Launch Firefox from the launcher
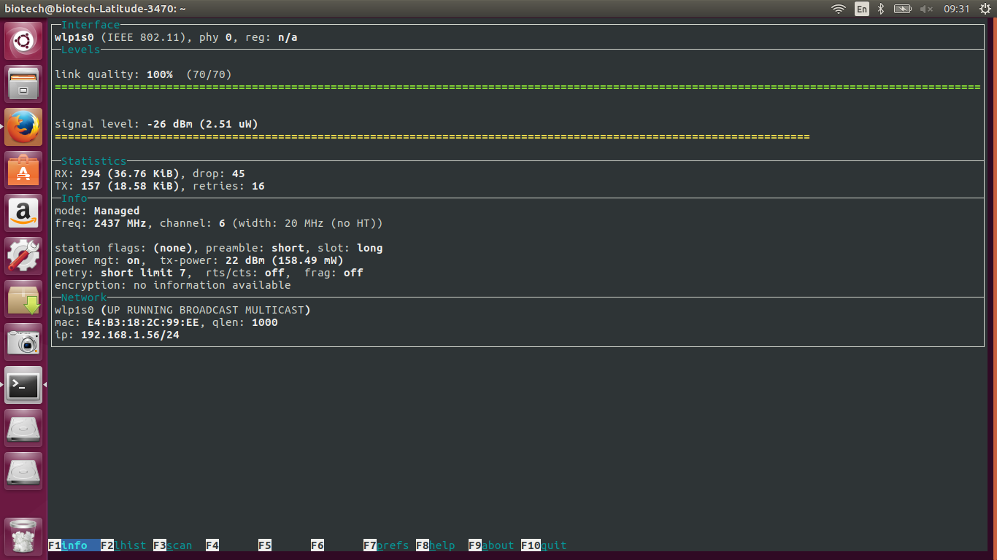Screen dimensions: 997x560 [23, 126]
